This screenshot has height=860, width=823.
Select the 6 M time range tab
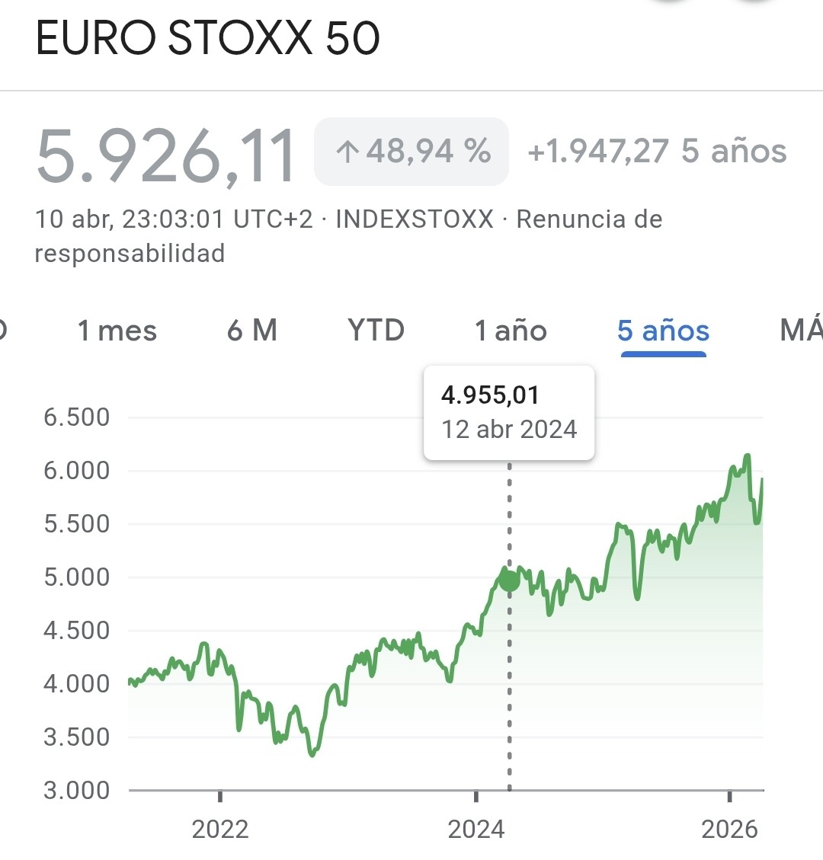(252, 331)
